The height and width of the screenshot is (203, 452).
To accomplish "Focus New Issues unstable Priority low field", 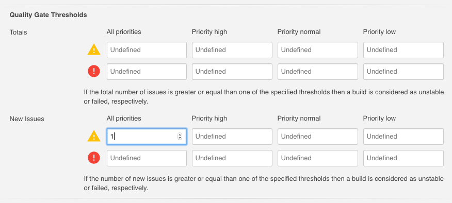I will click(403, 137).
